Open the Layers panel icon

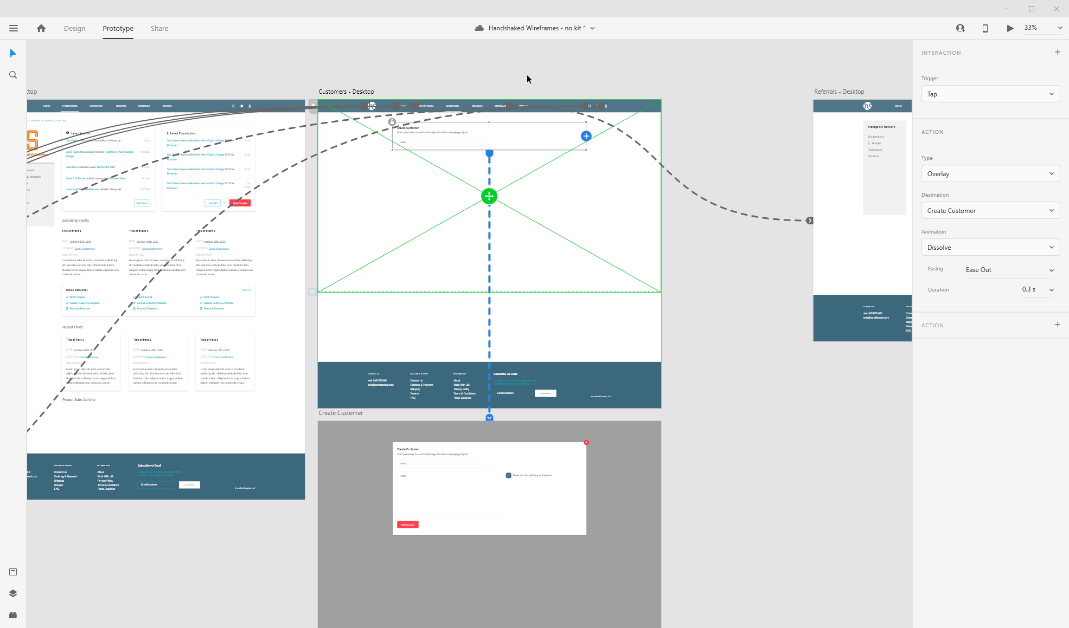coord(13,593)
